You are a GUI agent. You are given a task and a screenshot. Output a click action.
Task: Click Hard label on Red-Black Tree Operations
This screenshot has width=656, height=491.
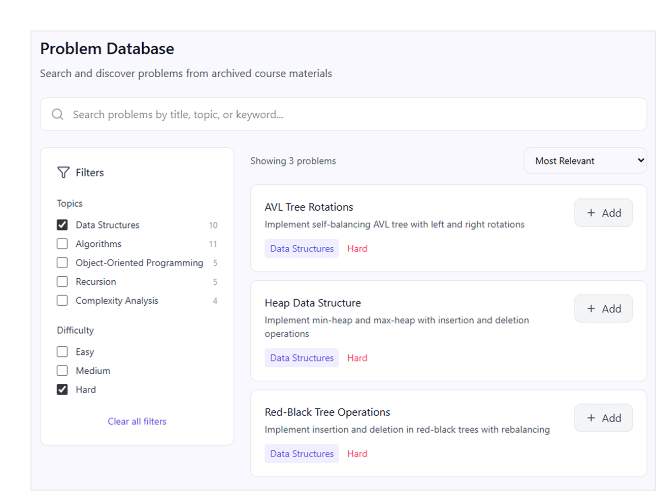[357, 453]
